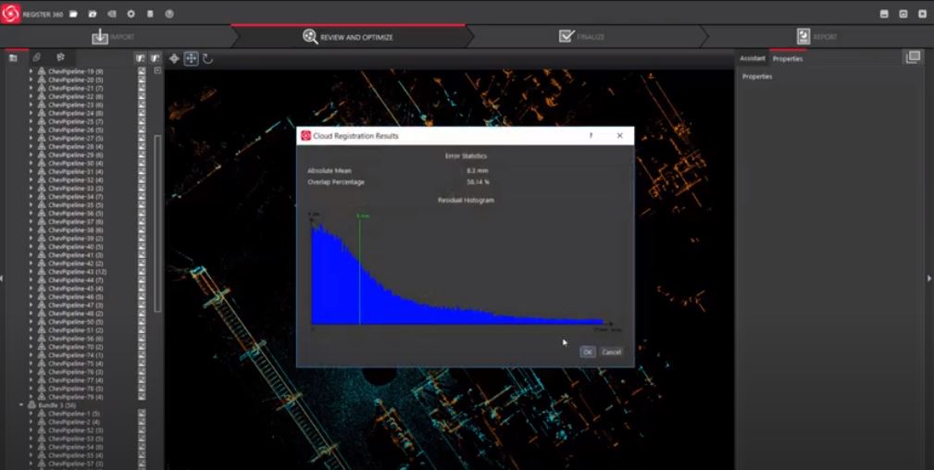The width and height of the screenshot is (934, 470).
Task: Click the open project folder icon
Action: (93, 14)
